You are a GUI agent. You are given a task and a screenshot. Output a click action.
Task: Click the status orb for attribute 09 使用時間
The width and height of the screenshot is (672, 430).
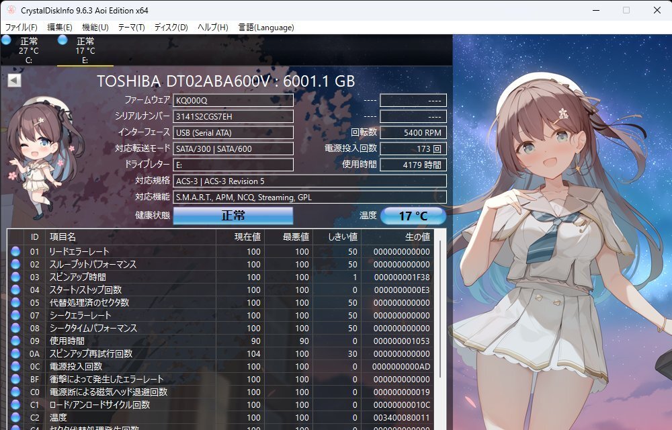(16, 341)
